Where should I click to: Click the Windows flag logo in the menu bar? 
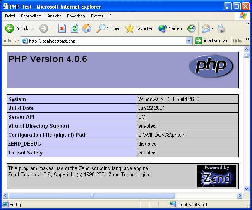point(243,16)
